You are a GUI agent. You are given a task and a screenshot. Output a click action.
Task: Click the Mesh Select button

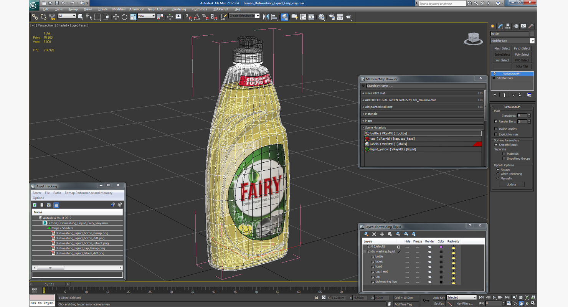click(502, 48)
